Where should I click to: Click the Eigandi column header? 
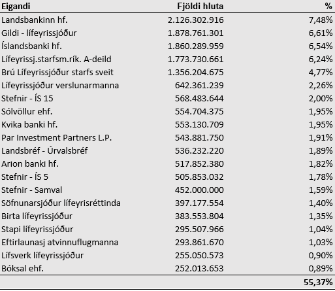16,7
